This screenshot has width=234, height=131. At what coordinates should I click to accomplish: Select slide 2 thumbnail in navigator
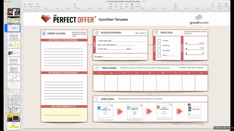(x=14, y=20)
